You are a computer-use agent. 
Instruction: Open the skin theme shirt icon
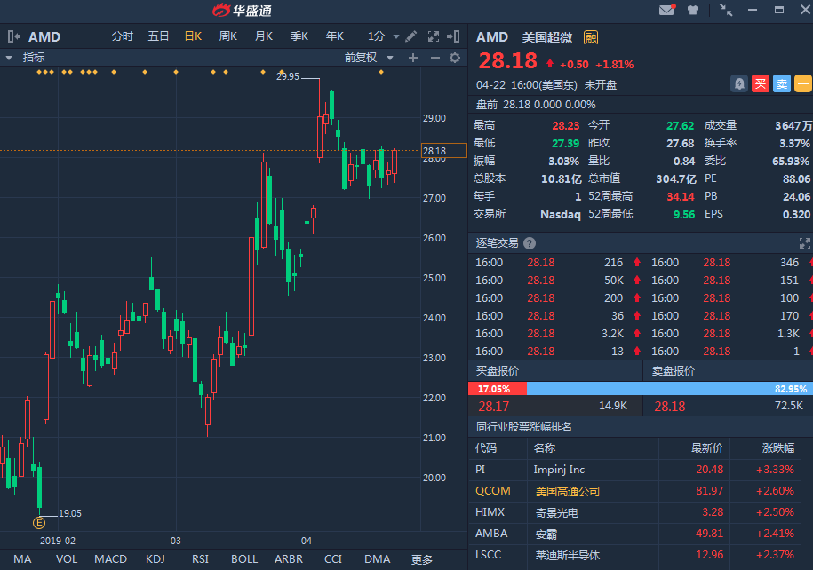694,11
